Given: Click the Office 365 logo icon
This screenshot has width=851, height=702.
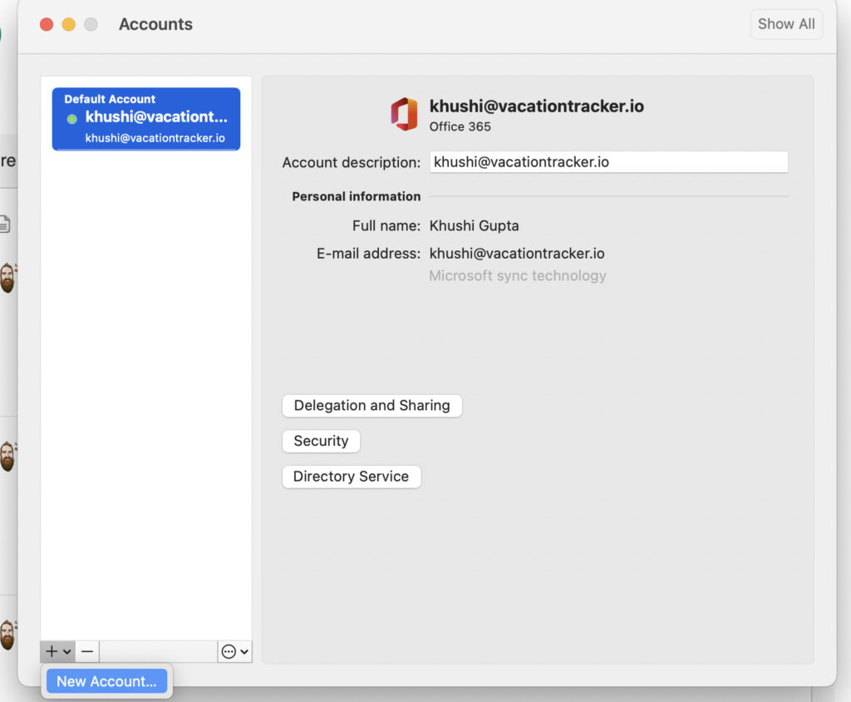Looking at the screenshot, I should click(404, 114).
